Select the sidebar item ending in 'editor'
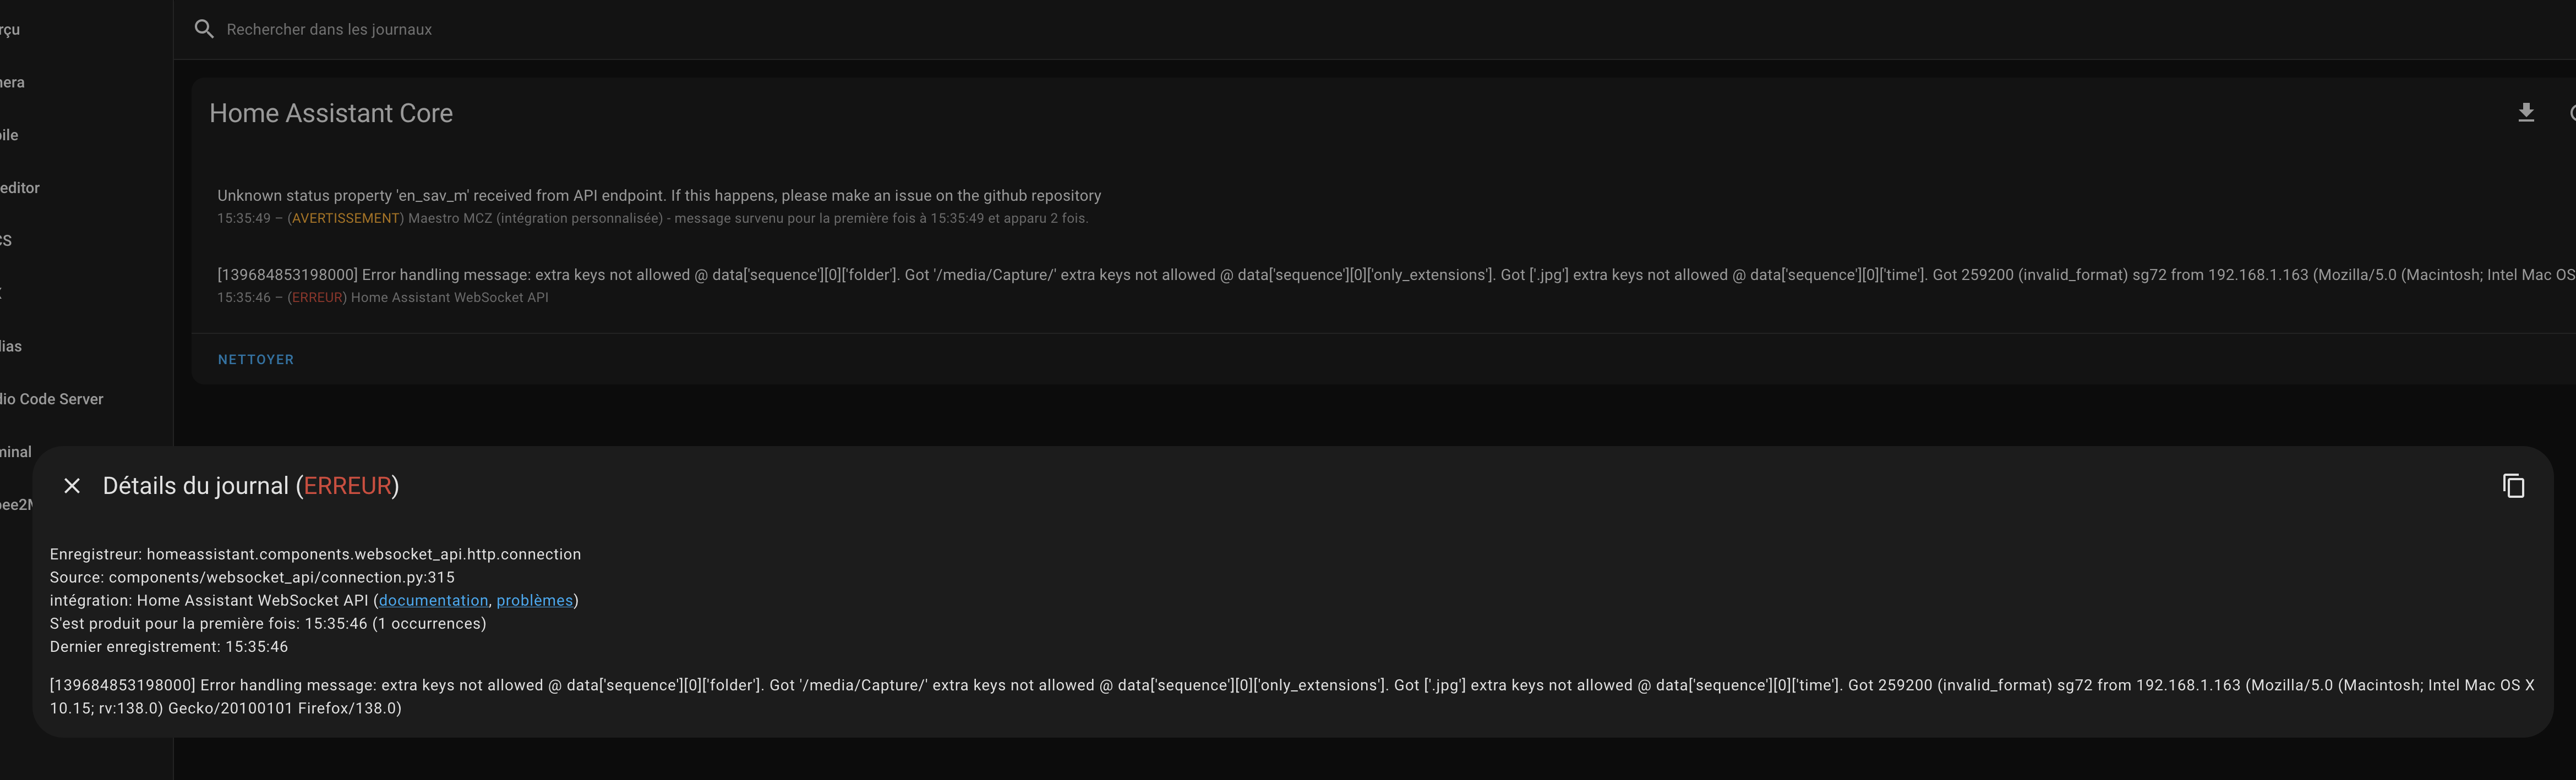The image size is (2576, 780). 20,188
